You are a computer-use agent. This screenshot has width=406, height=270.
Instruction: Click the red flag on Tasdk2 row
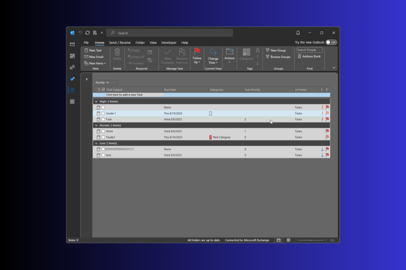coord(327,137)
